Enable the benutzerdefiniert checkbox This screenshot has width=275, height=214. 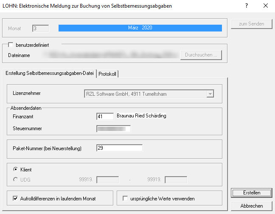[x=11, y=44]
